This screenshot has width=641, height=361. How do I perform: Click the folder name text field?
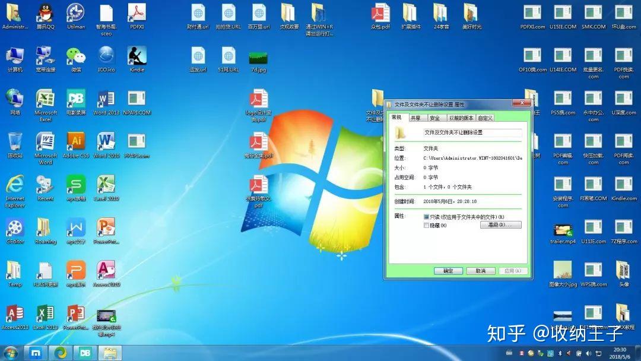coord(472,132)
